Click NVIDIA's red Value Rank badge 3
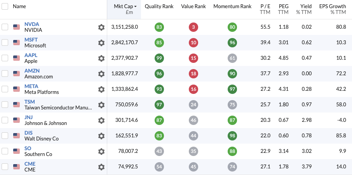 tap(193, 27)
